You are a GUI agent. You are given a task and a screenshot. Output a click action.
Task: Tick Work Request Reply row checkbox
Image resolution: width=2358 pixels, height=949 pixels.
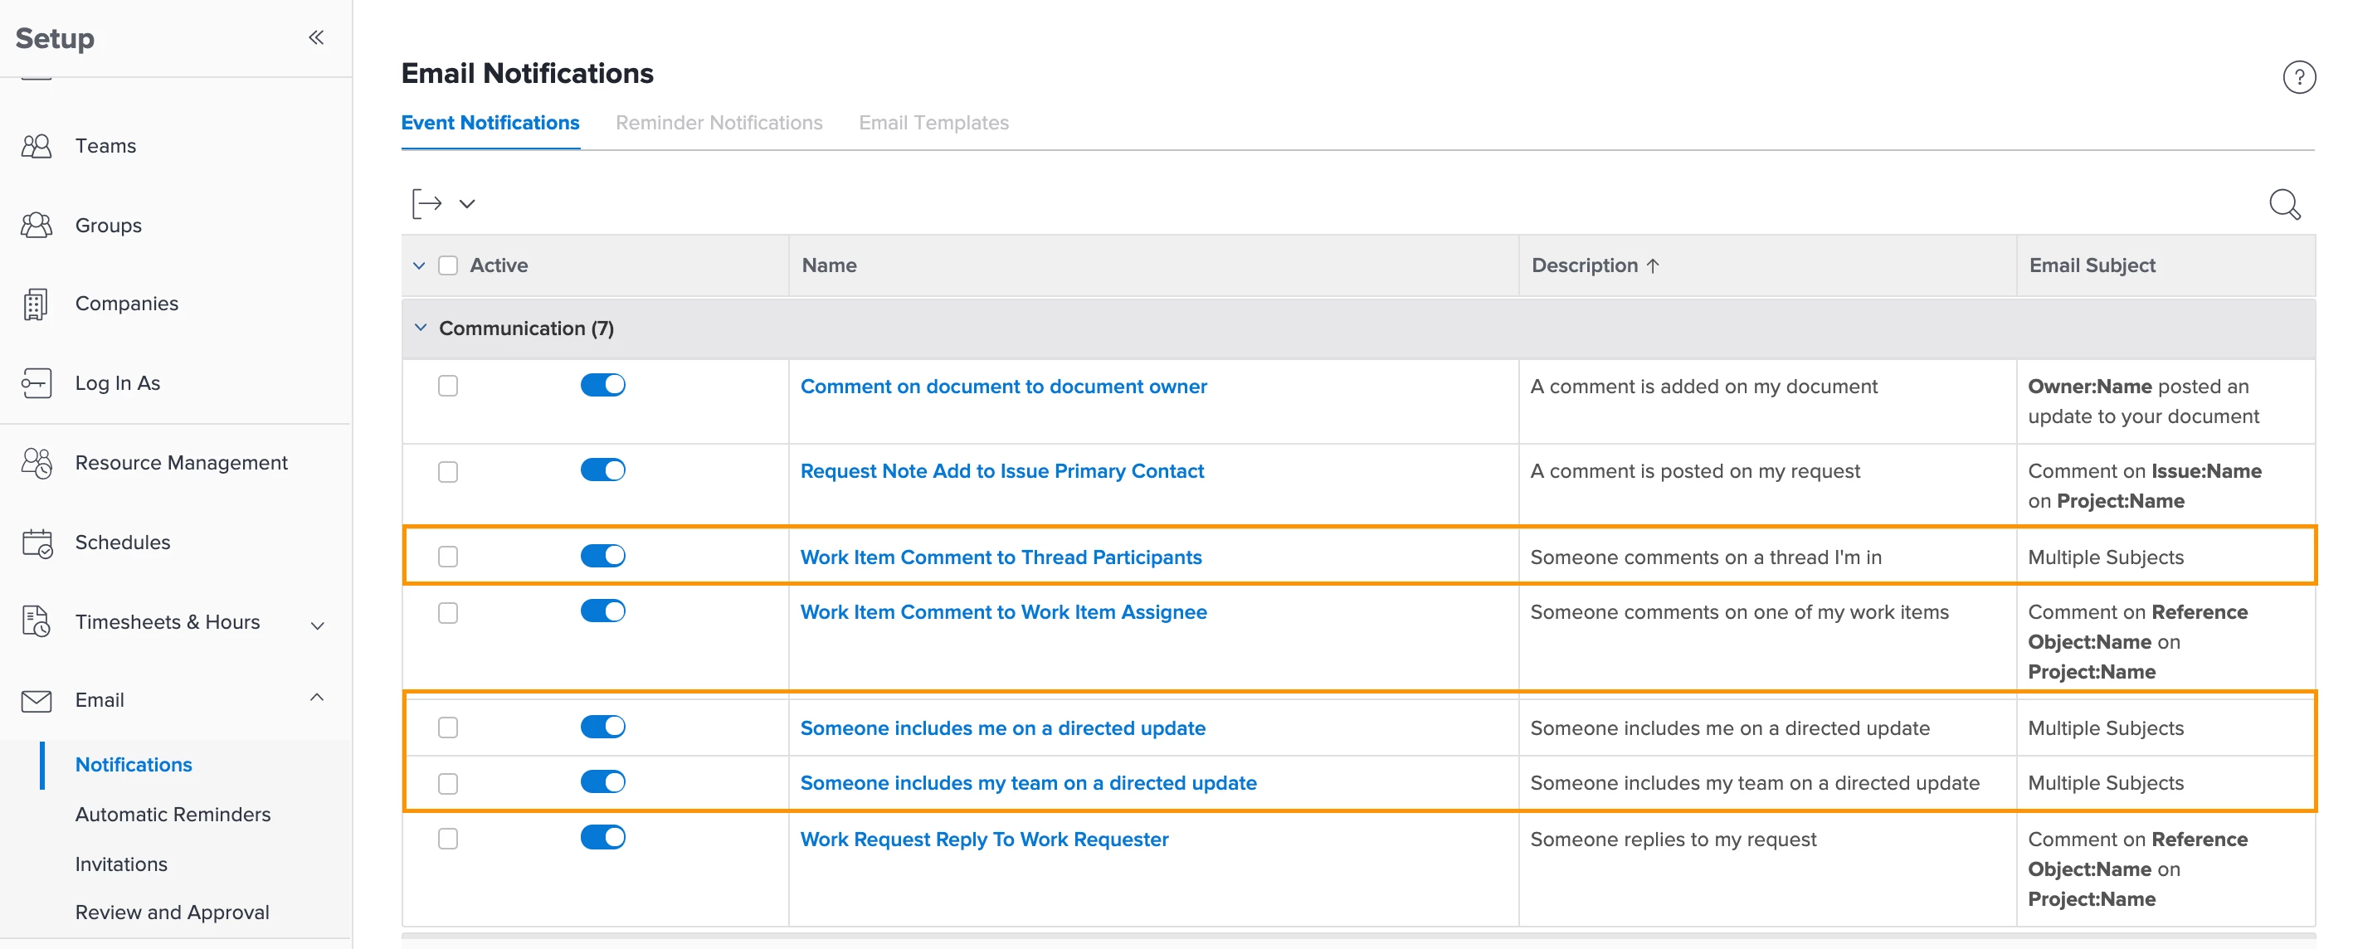[447, 839]
